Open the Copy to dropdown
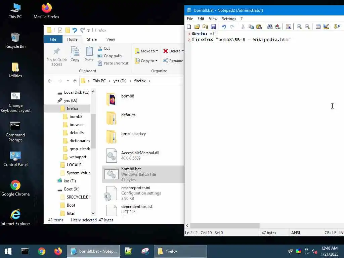 pos(146,61)
